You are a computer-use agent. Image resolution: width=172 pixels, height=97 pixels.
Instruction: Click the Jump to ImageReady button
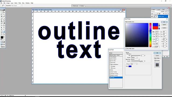click(3, 47)
